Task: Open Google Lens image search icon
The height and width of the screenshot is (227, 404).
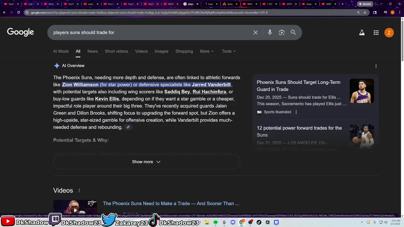Action: 282,32
